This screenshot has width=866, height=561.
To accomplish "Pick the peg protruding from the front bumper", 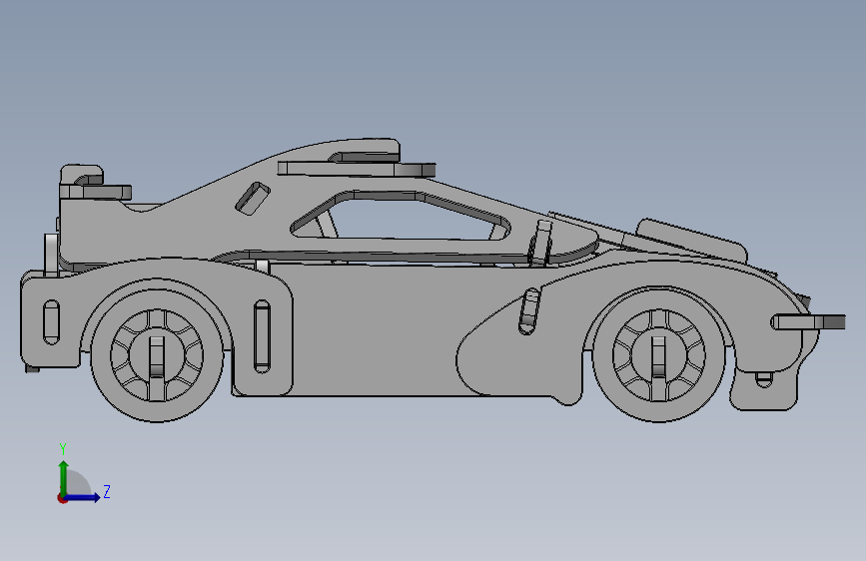I will click(x=808, y=321).
